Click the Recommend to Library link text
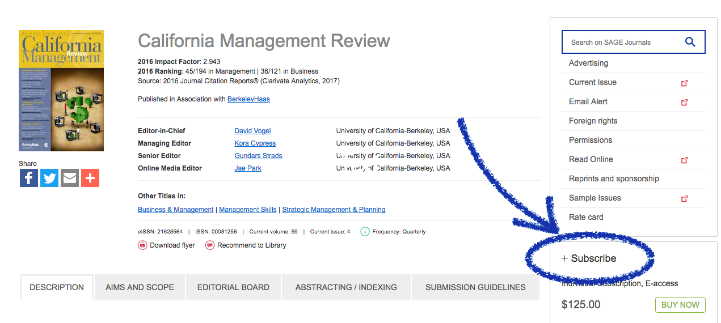 point(252,245)
